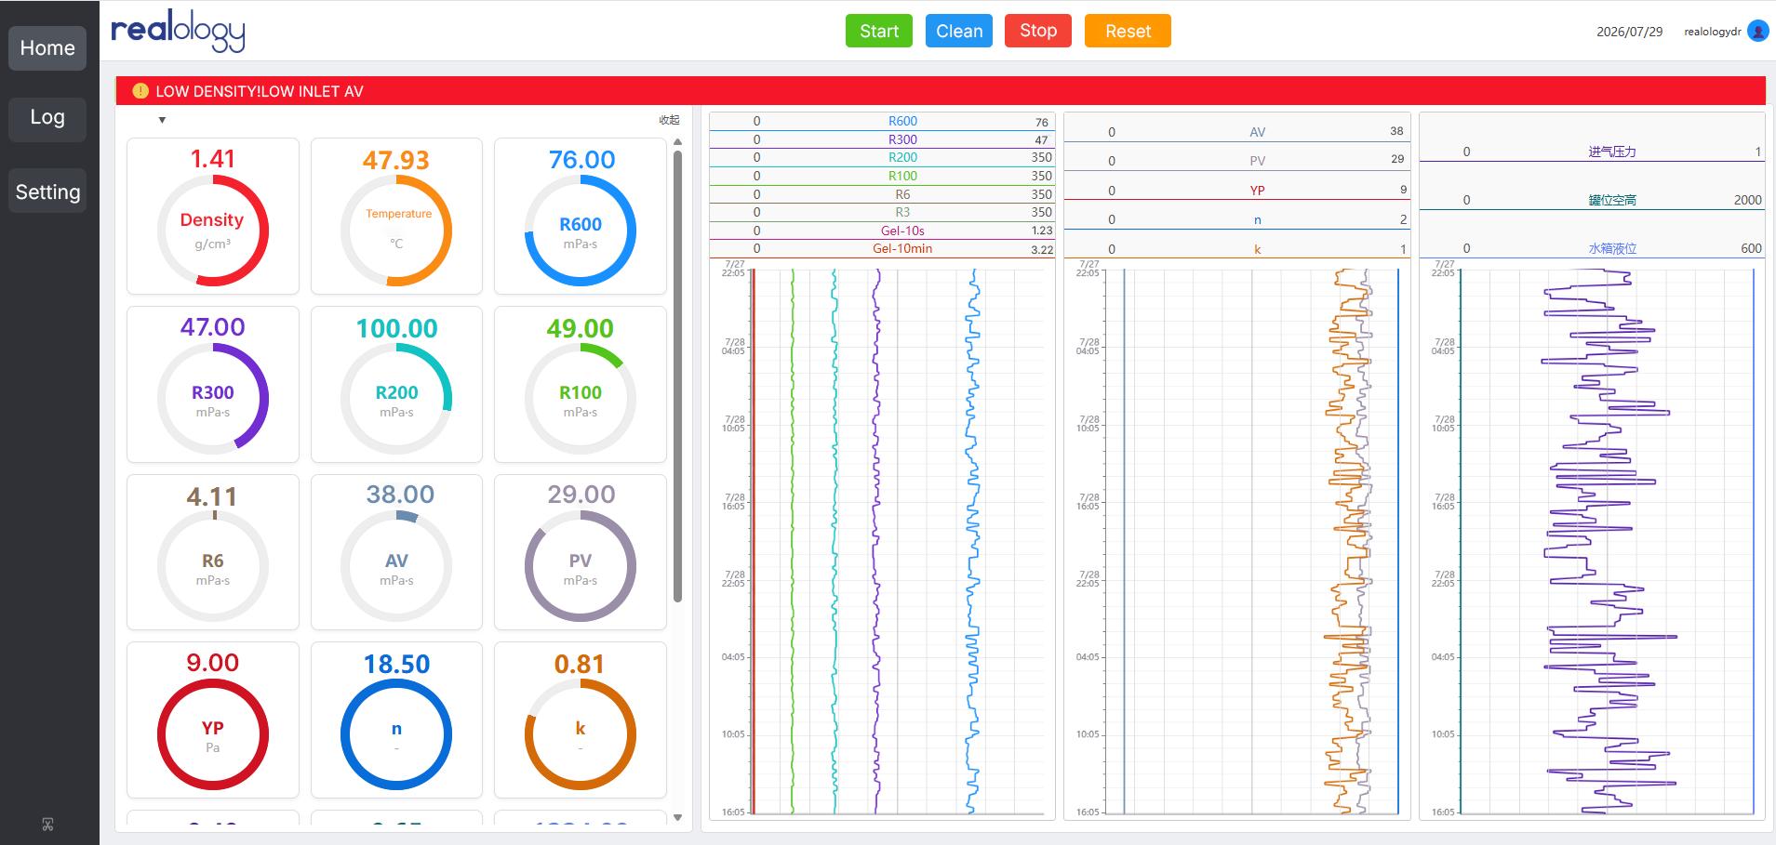Click the Gel-10min legend label
Viewport: 1776px width, 845px height.
tap(902, 248)
